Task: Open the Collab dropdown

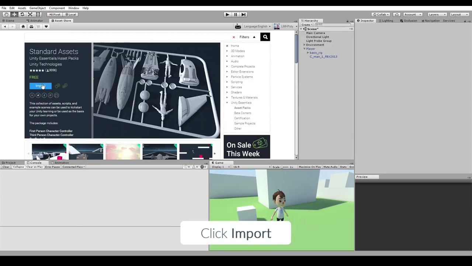Action: tap(382, 14)
